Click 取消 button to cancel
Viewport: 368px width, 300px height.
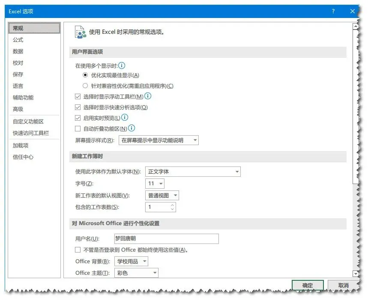click(343, 285)
